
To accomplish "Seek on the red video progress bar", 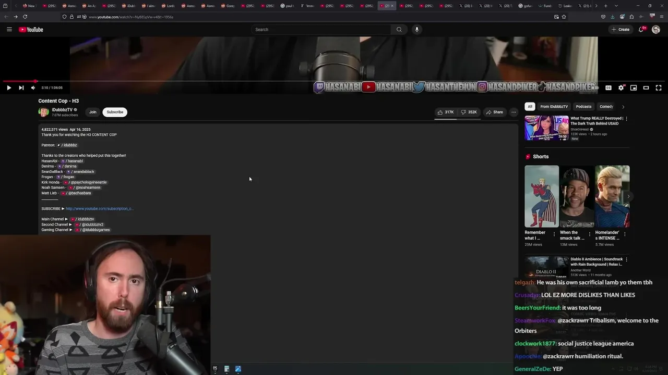I will pos(334,81).
